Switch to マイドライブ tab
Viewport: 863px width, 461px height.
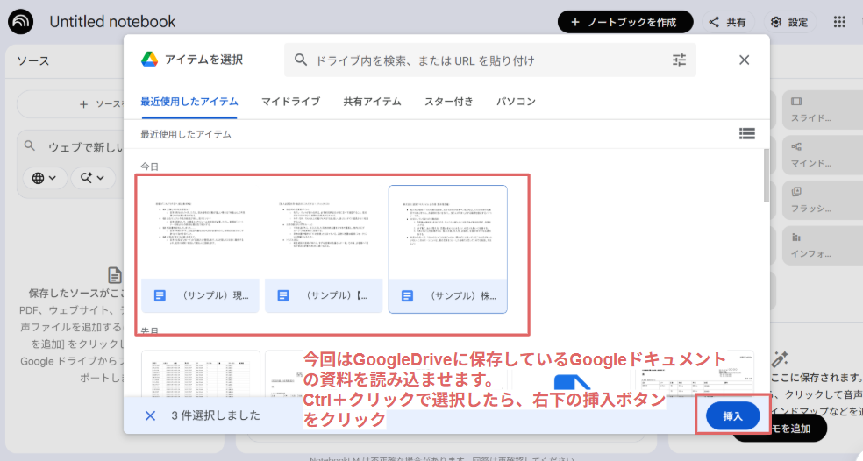(290, 102)
